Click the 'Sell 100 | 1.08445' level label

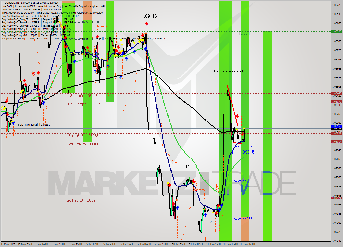84,96
